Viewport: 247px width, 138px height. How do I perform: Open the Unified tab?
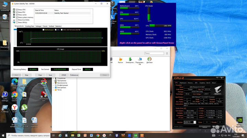click(51, 26)
